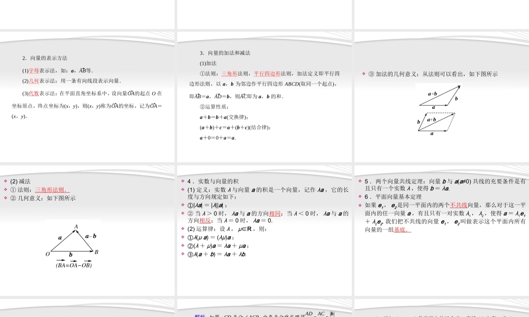529x317 pixels.
Task: Click the line ②运算性质:
Action: pos(214,107)
